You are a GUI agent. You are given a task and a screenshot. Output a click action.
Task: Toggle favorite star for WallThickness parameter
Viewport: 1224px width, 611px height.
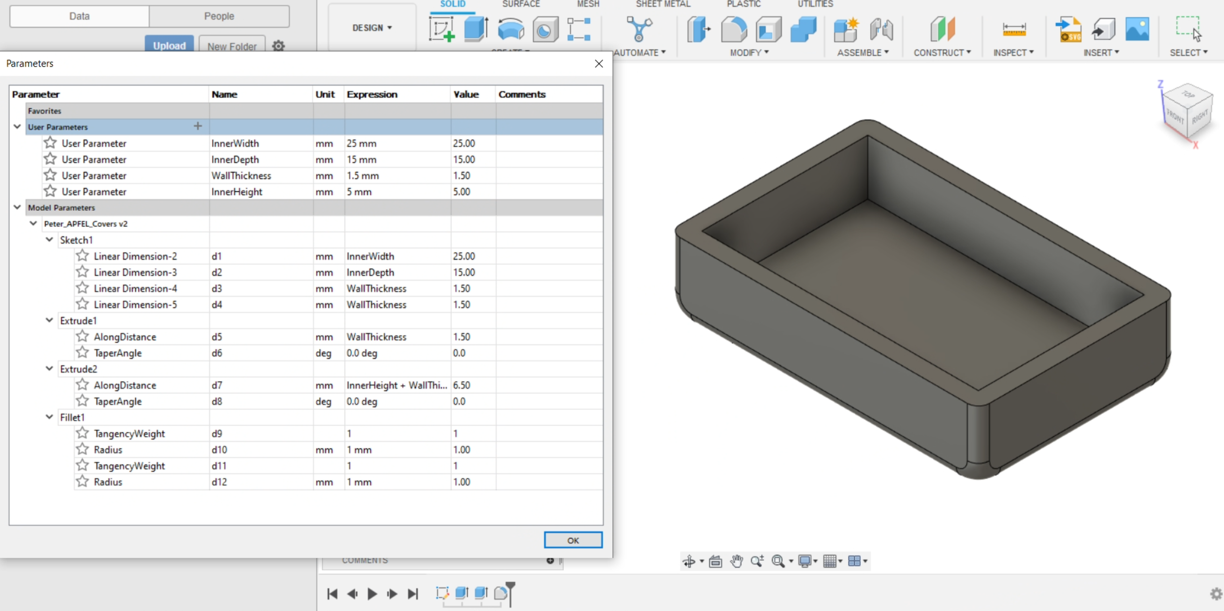click(x=50, y=175)
